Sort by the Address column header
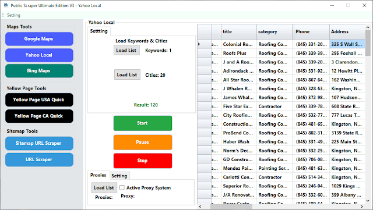373x210 pixels. pyautogui.click(x=347, y=31)
